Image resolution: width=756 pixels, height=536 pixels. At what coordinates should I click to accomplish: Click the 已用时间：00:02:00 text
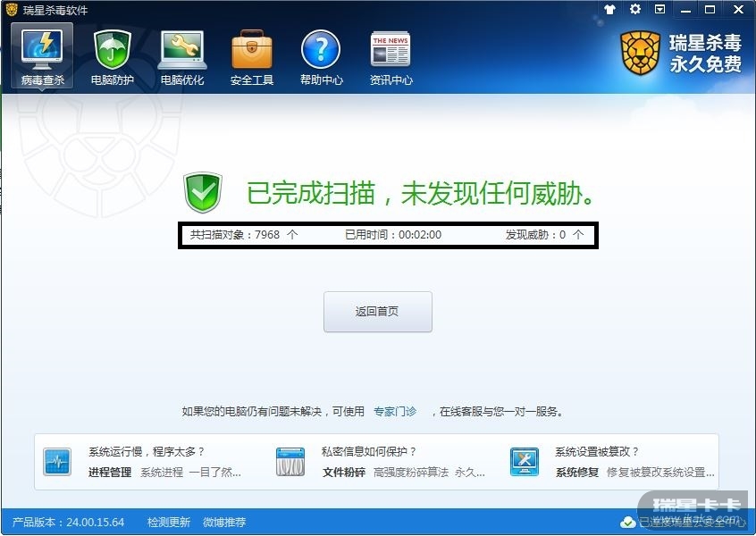[393, 235]
